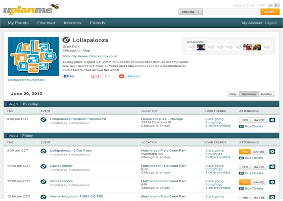This screenshot has height=201, width=283.
Task: Mark MAYBE for Lollapalooza 3 Day Pass
Action: (259, 152)
